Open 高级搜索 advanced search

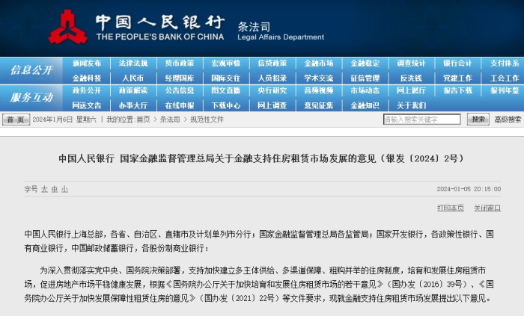(508, 120)
